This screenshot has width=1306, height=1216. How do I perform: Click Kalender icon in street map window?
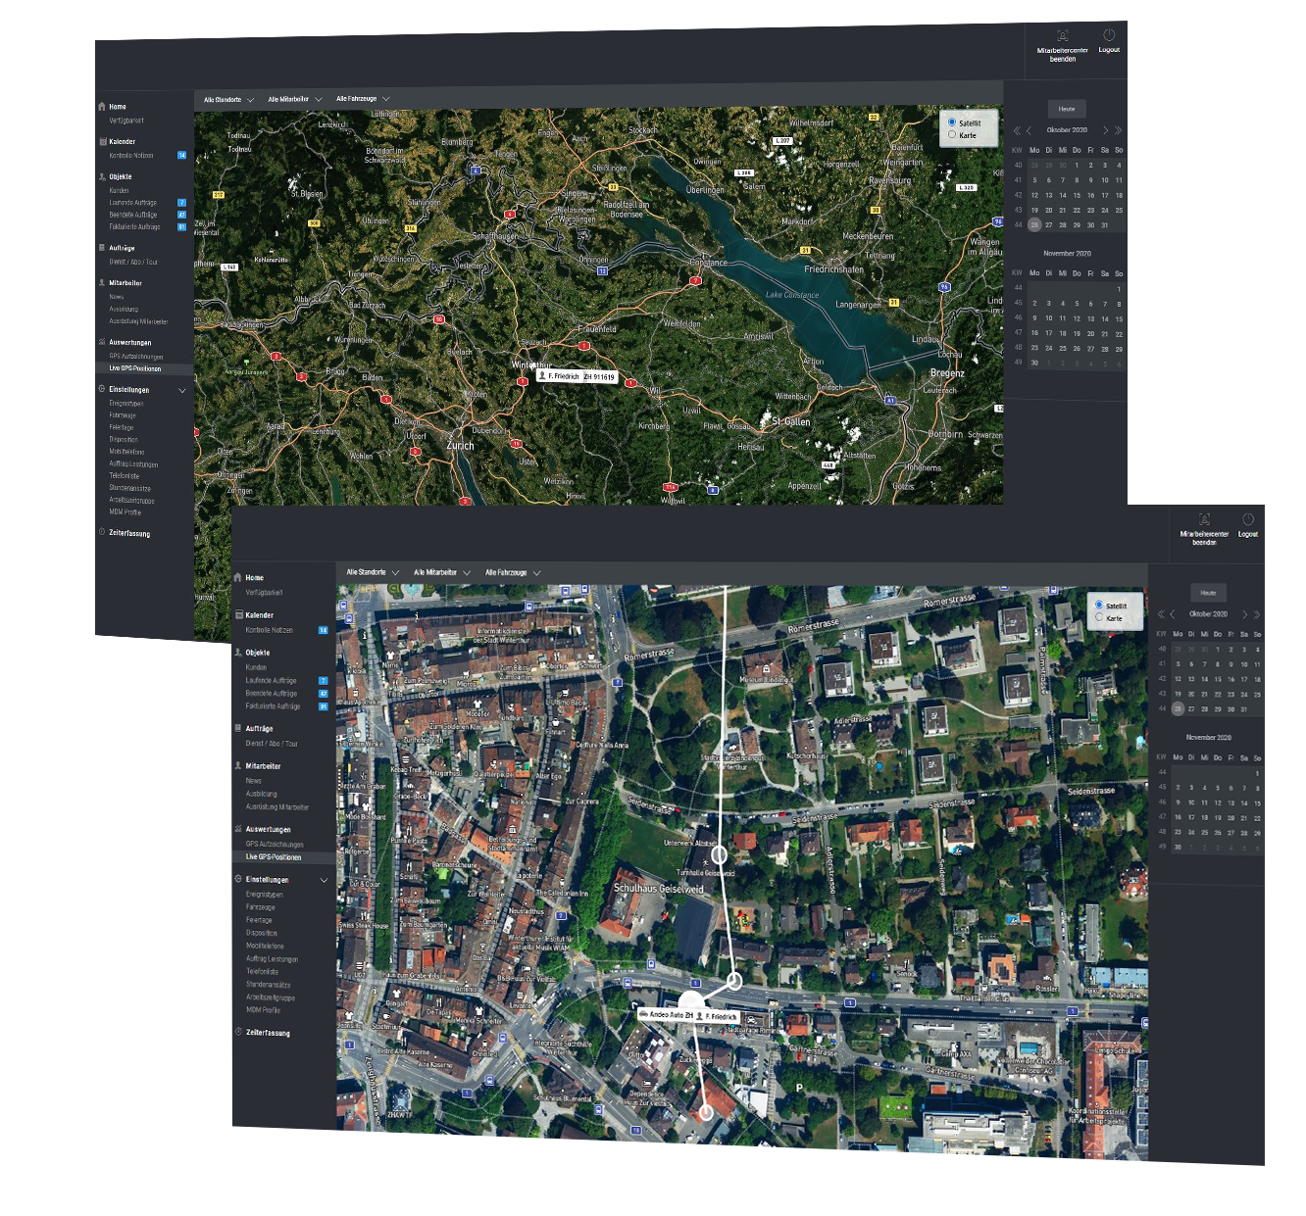coord(237,614)
